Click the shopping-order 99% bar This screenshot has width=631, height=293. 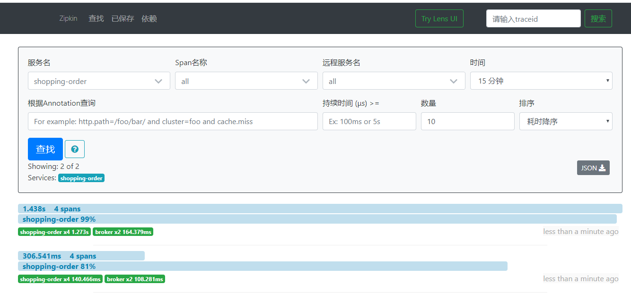[317, 219]
